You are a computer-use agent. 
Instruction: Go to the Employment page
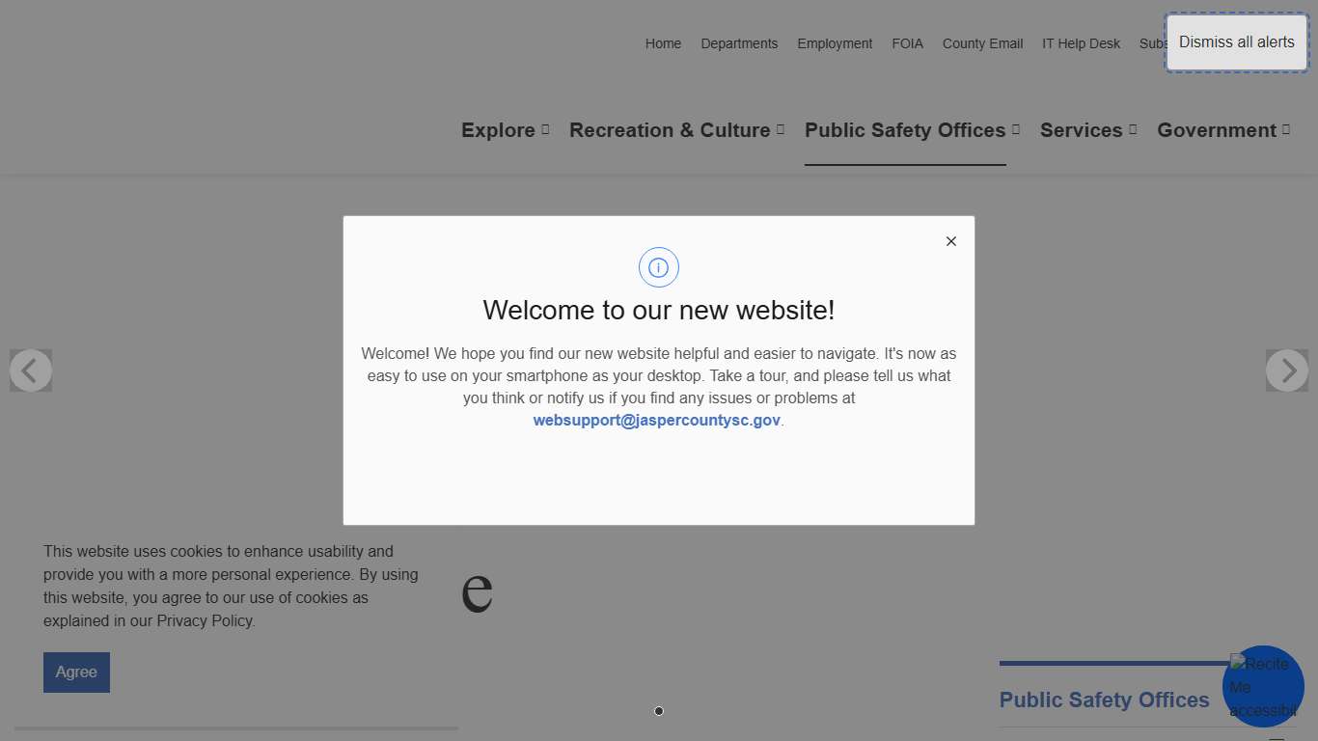click(x=835, y=43)
